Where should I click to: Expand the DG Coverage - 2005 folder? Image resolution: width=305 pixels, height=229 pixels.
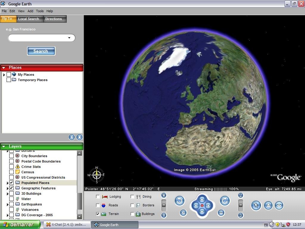pyautogui.click(x=7, y=215)
